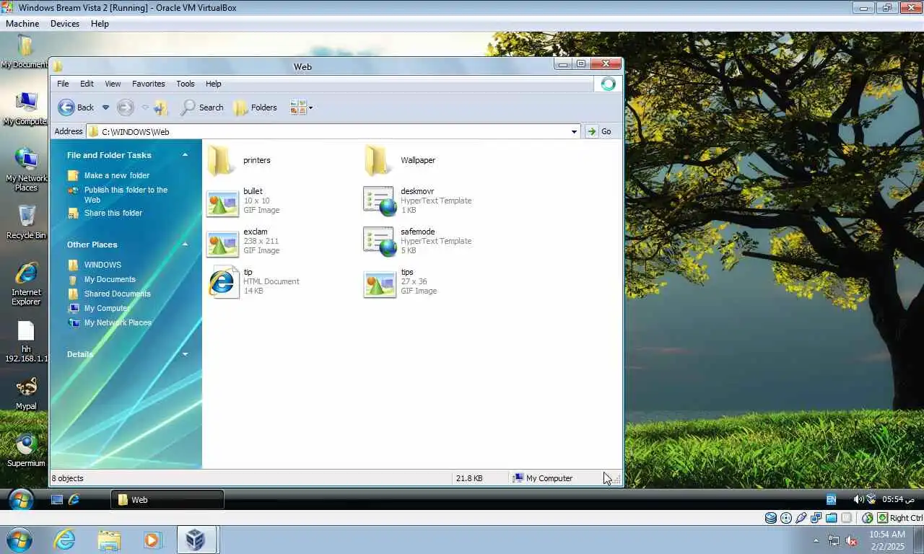The image size is (924, 554).
Task: Open the Search pane
Action: pos(202,107)
